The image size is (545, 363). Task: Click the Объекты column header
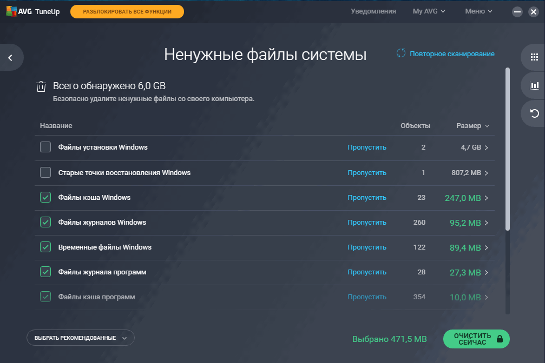(415, 126)
